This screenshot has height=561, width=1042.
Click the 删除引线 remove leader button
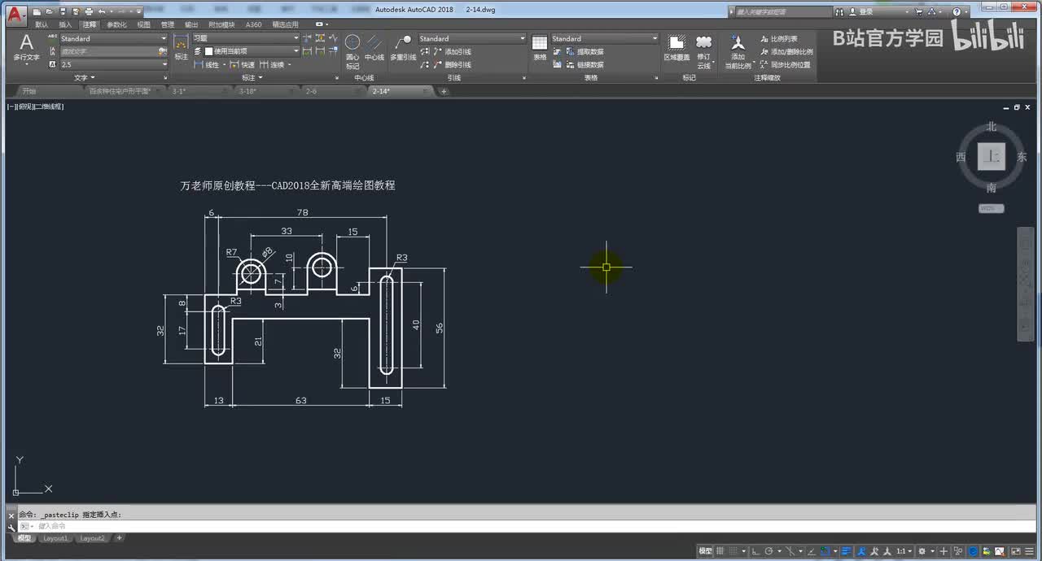tap(452, 64)
